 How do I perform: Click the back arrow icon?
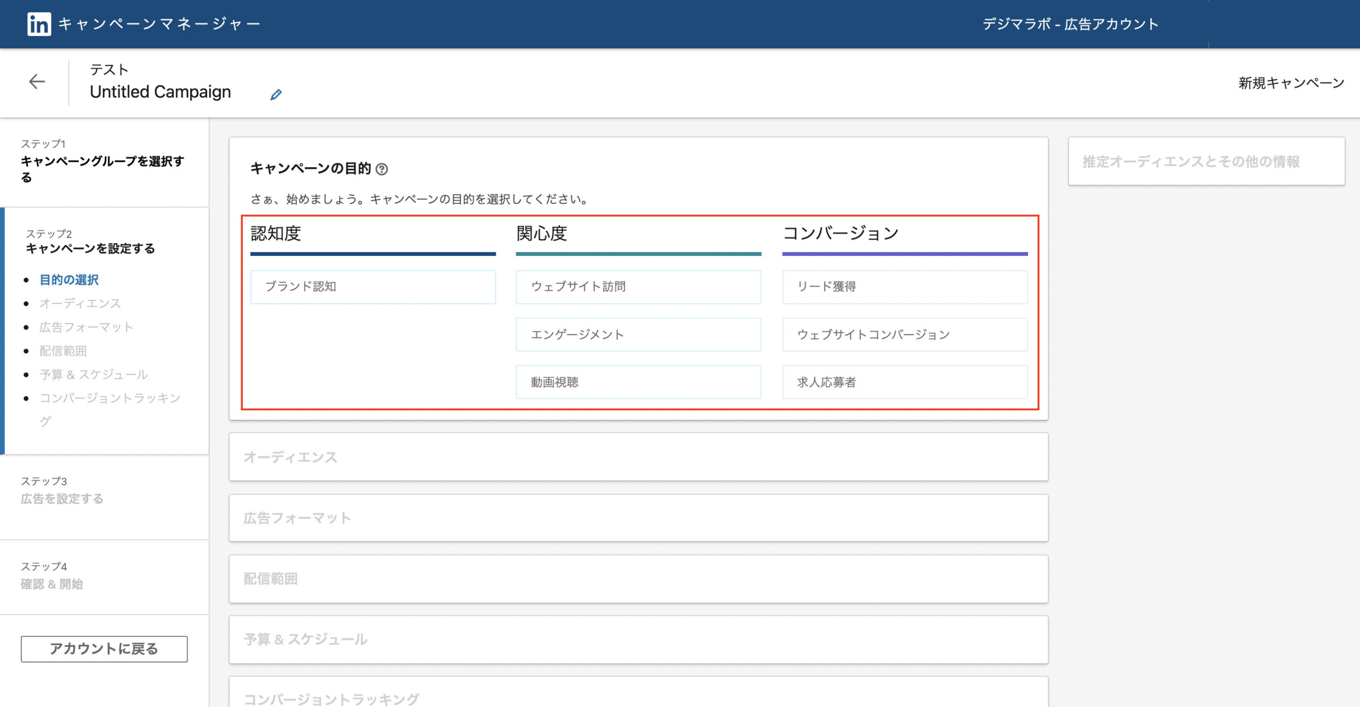[37, 82]
